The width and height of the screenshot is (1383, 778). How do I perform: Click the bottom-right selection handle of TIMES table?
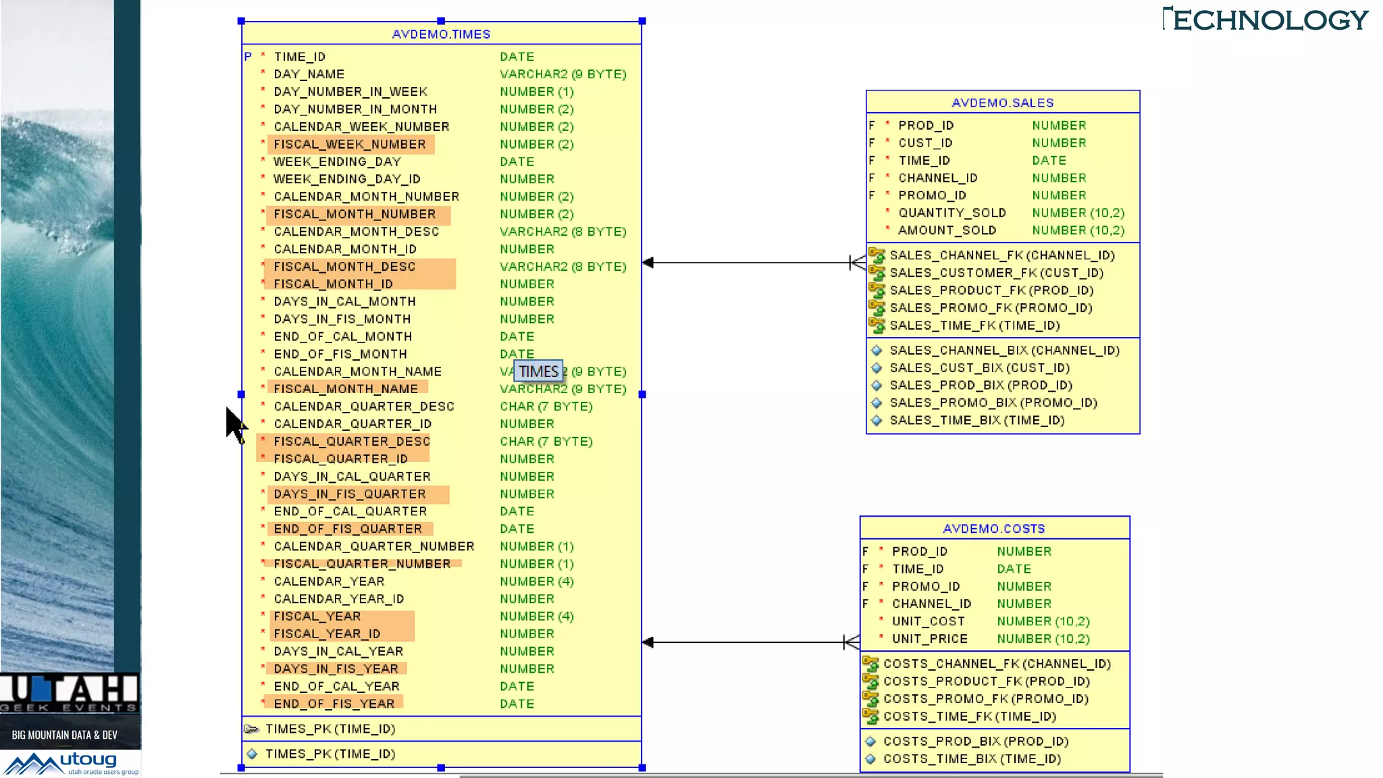[642, 767]
